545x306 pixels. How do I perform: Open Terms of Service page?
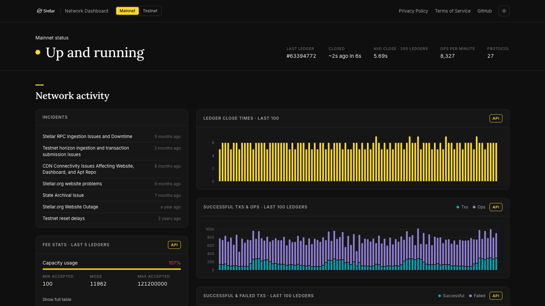click(453, 11)
